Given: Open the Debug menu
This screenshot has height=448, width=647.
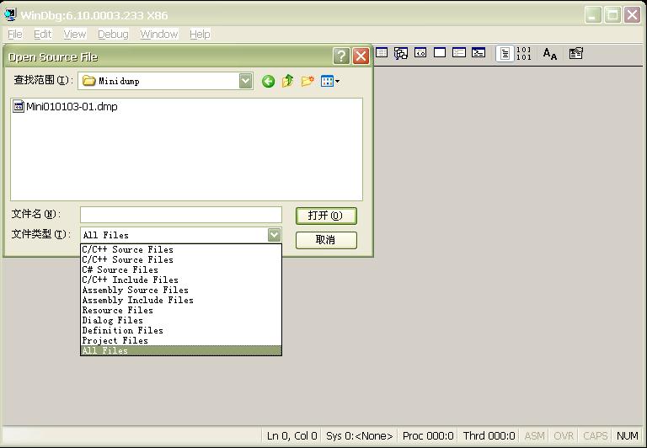Looking at the screenshot, I should (113, 35).
